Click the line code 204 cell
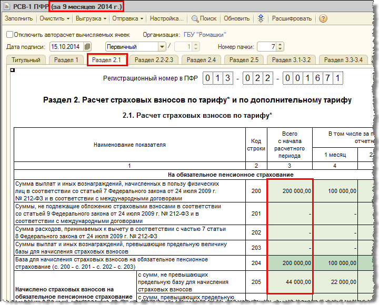379x305 pixels. coord(256,263)
